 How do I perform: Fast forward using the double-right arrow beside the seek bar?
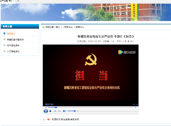point(135,108)
